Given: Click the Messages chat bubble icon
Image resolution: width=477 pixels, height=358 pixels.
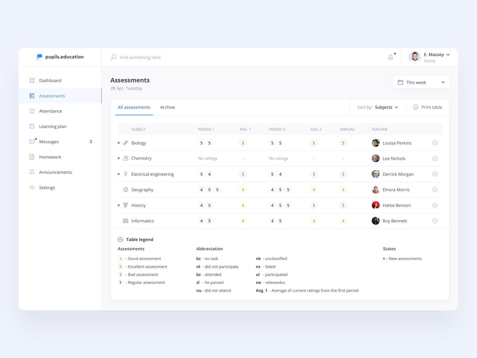Looking at the screenshot, I should [x=32, y=141].
